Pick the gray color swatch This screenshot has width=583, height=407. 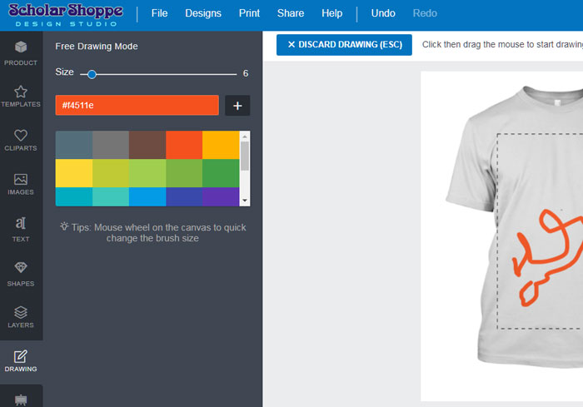tap(111, 145)
